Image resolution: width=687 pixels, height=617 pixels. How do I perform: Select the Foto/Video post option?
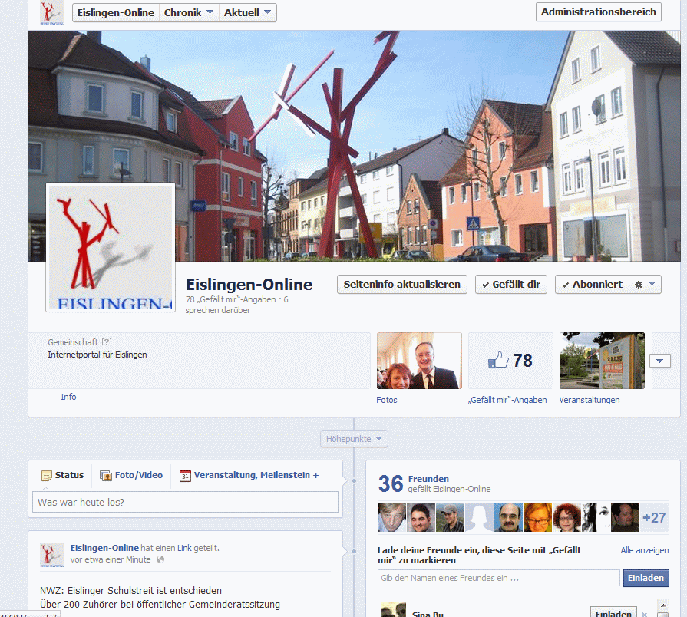(x=131, y=476)
